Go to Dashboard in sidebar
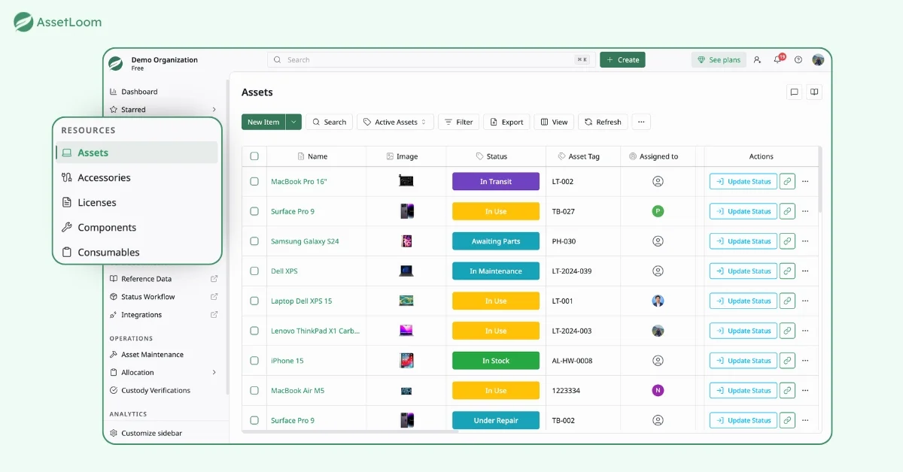 [139, 92]
